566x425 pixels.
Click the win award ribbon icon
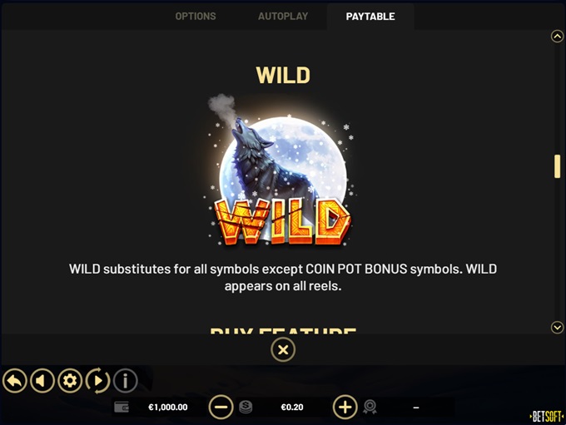click(370, 408)
